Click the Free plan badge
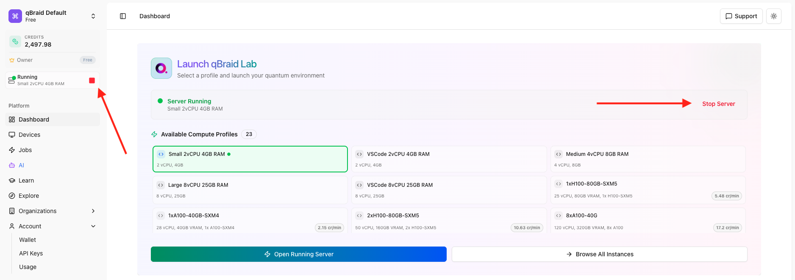Image resolution: width=795 pixels, height=280 pixels. tap(88, 60)
